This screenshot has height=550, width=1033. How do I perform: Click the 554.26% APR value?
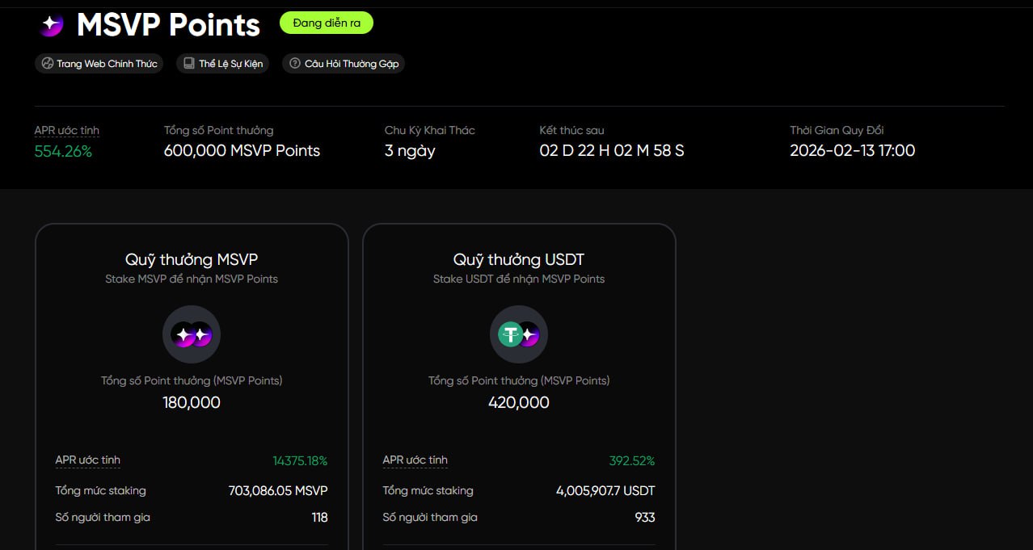63,151
